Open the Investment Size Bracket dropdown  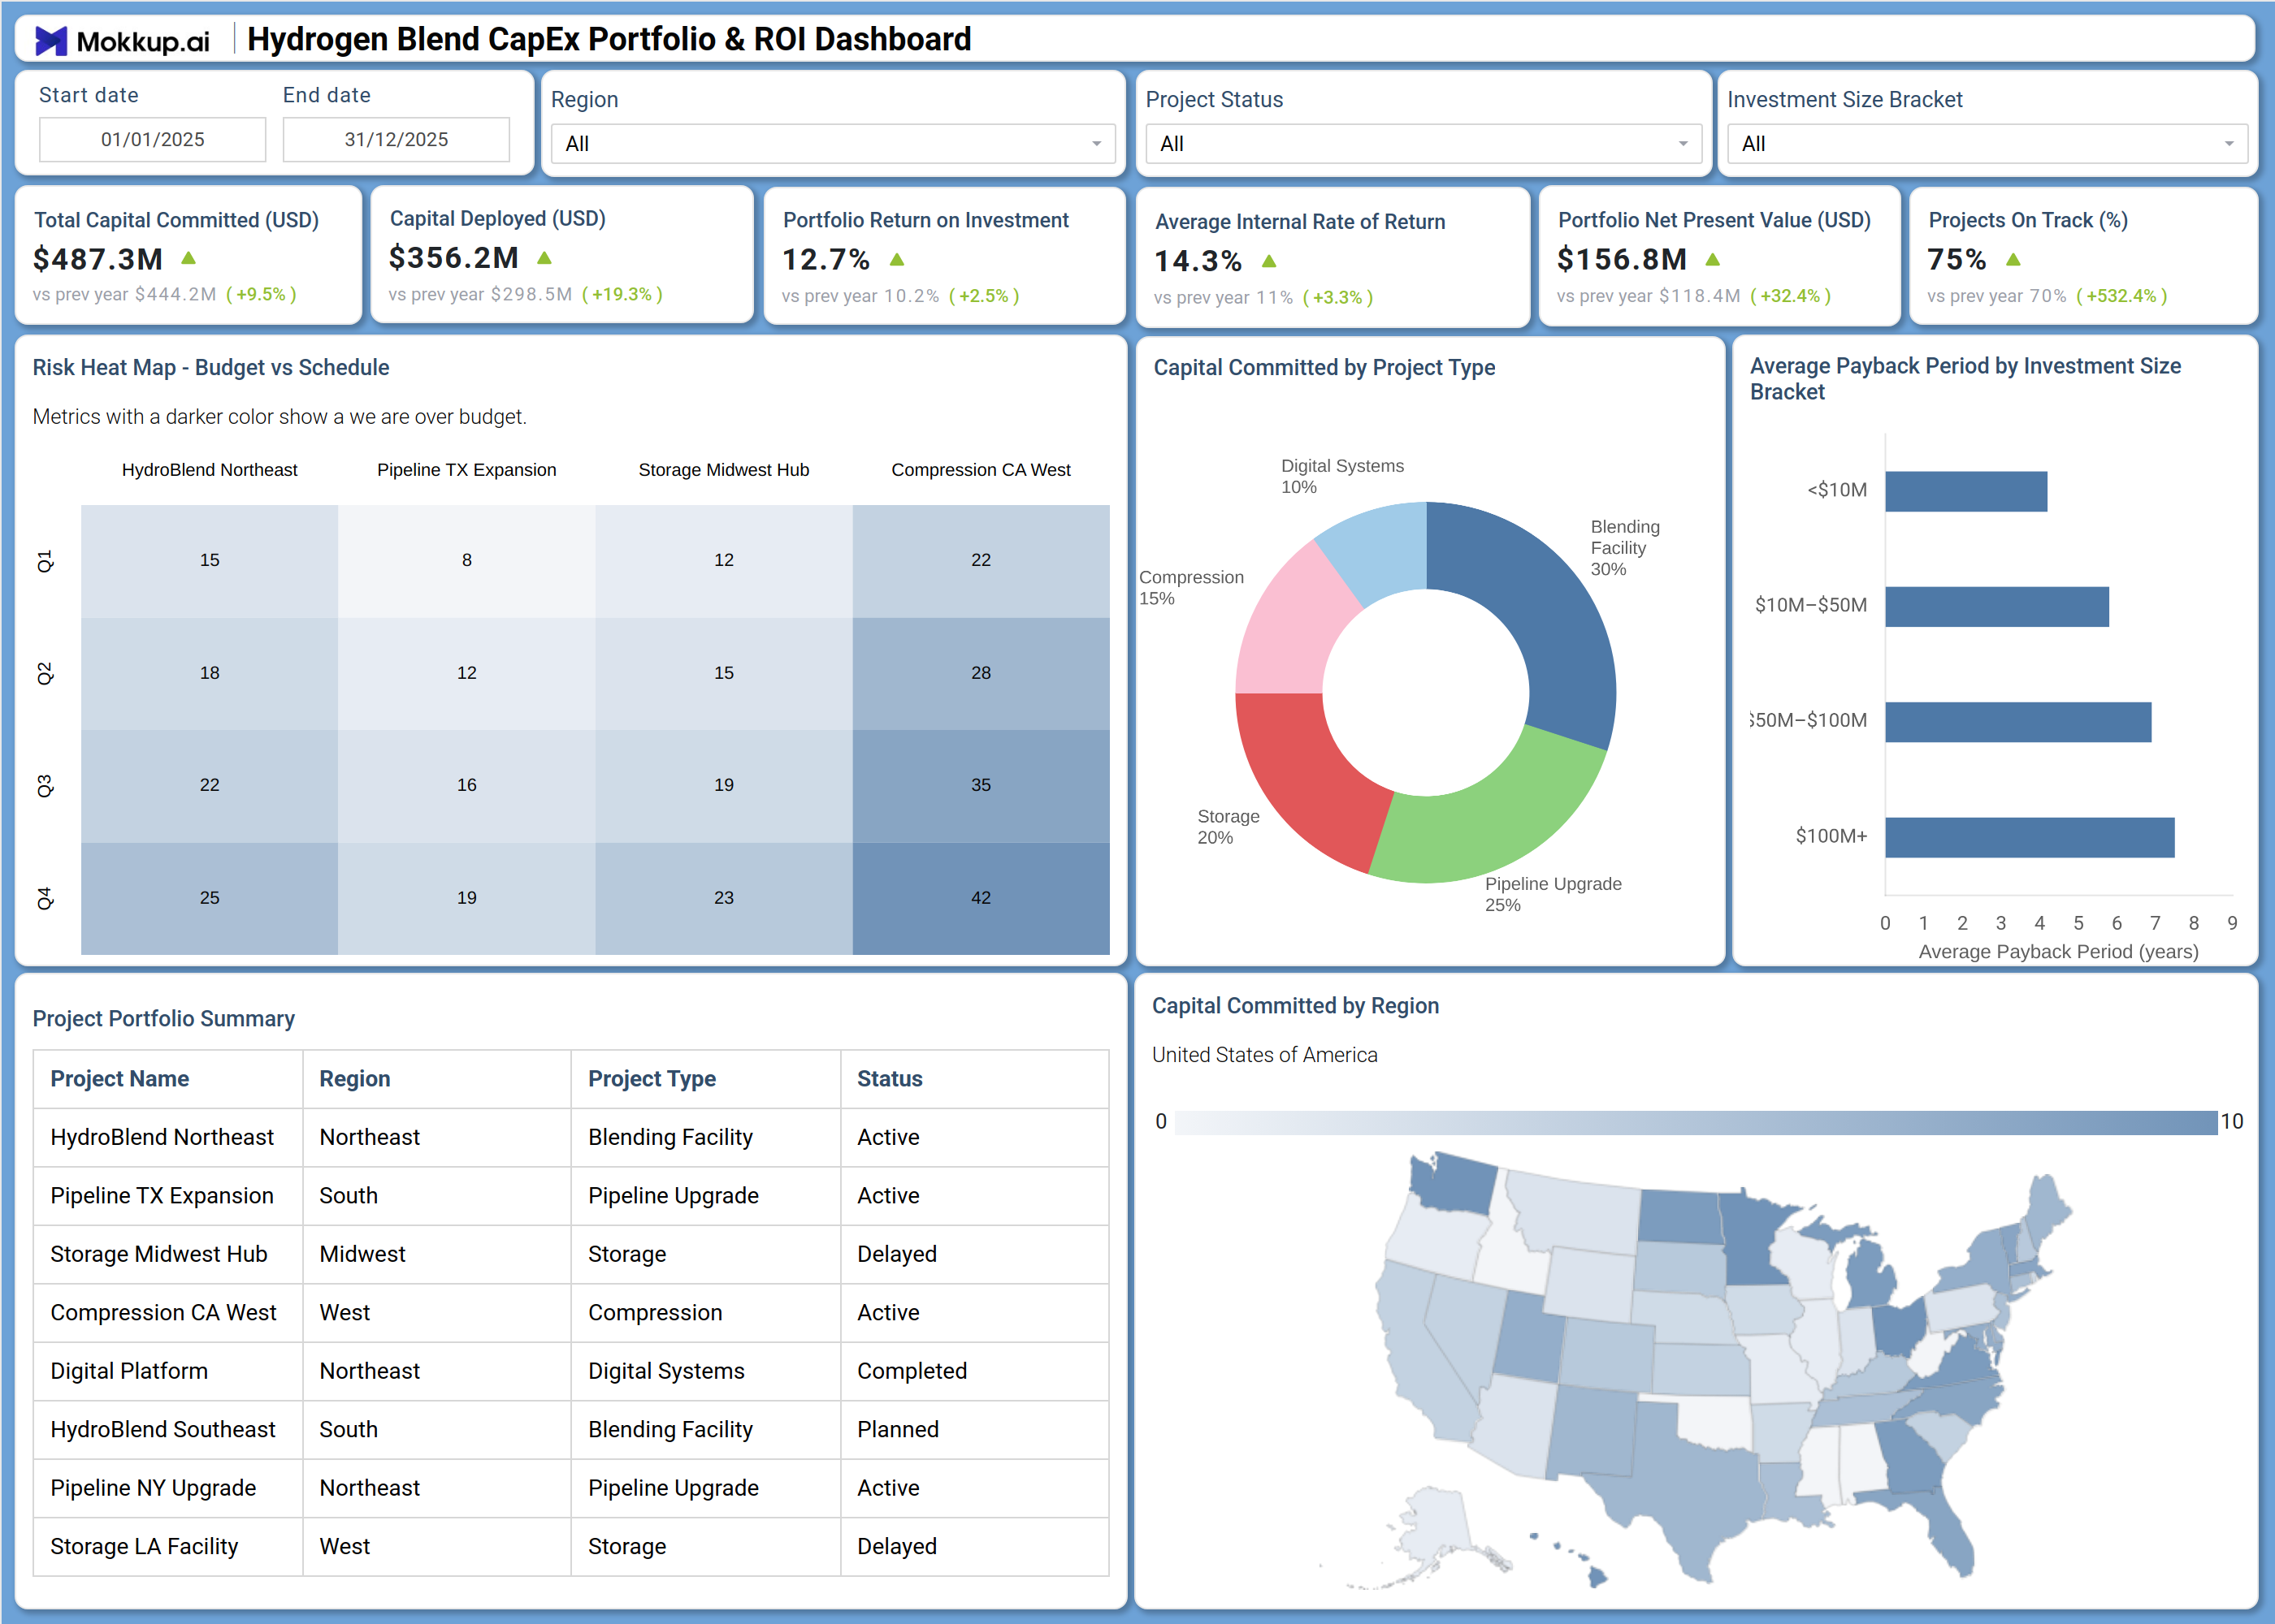pos(1987,144)
